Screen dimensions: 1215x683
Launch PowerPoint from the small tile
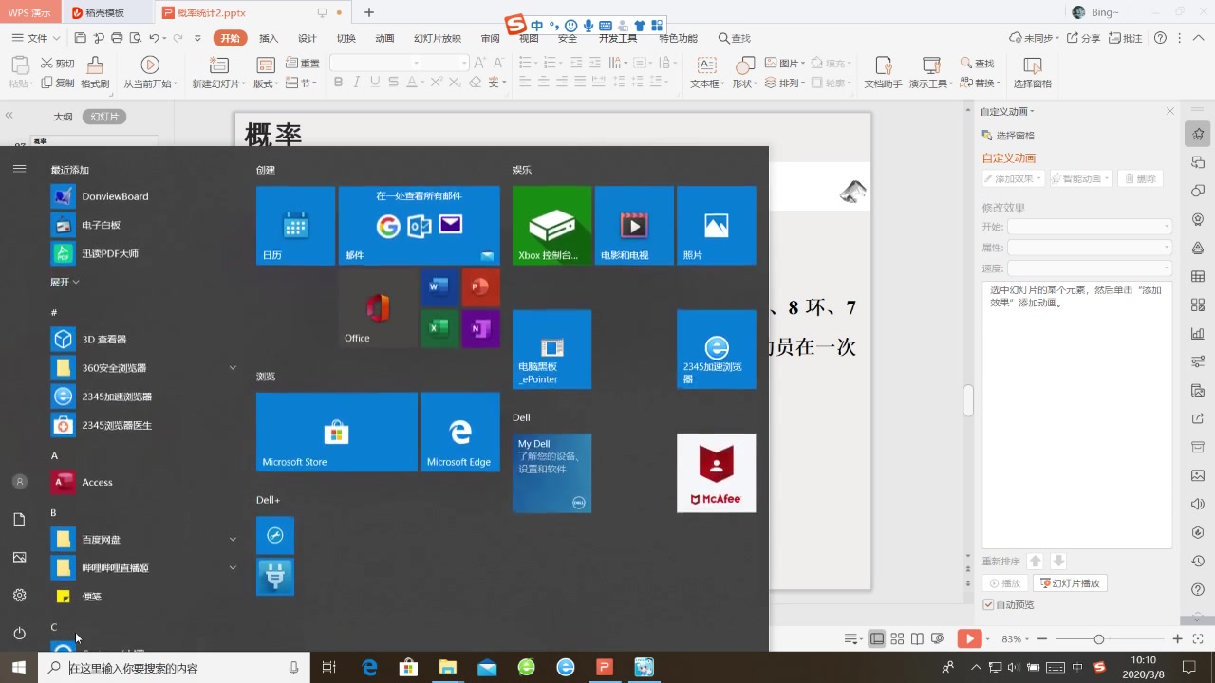click(x=480, y=287)
